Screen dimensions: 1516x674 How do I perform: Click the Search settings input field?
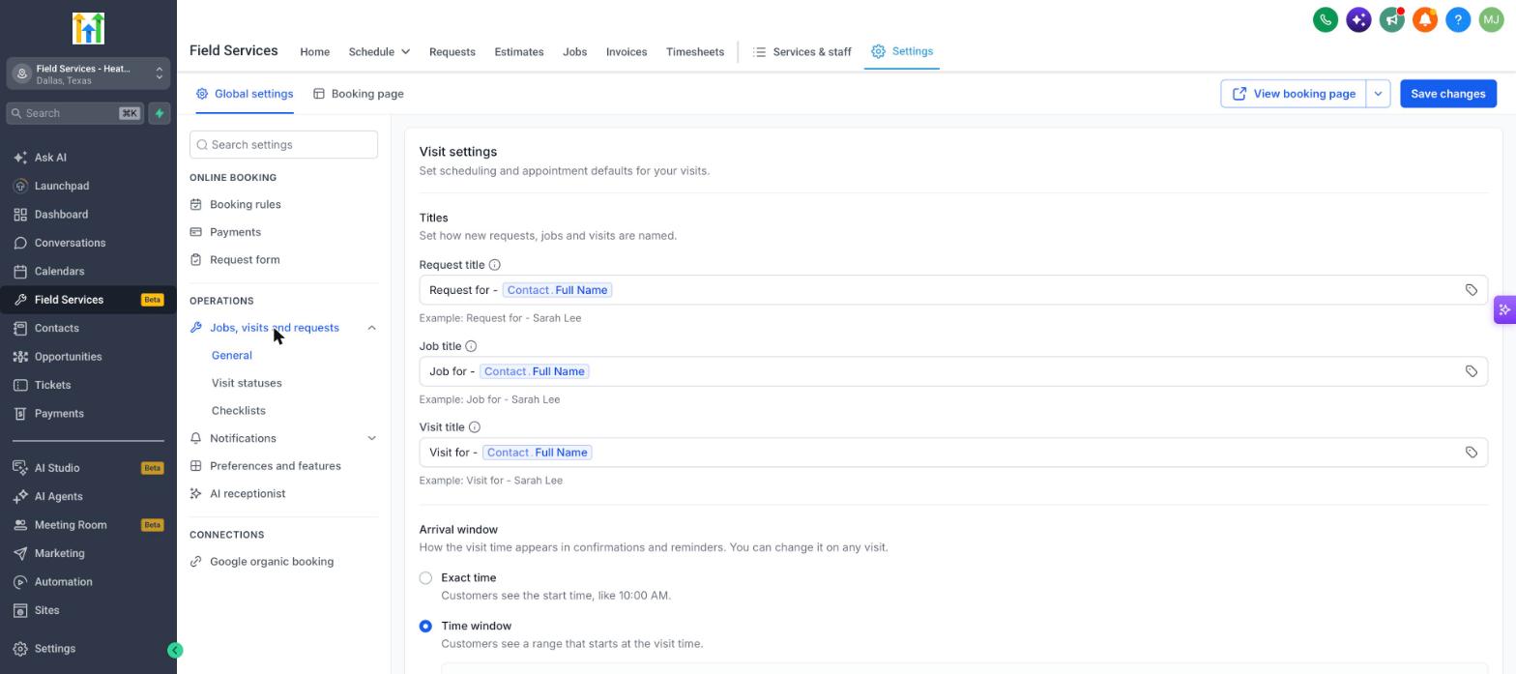click(x=283, y=145)
